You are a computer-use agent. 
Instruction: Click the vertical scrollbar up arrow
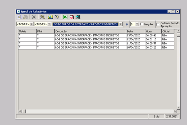click(x=178, y=31)
